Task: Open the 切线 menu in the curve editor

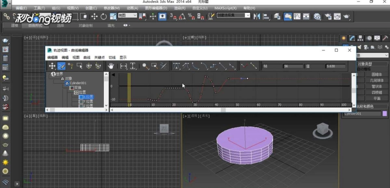Action: [112, 57]
